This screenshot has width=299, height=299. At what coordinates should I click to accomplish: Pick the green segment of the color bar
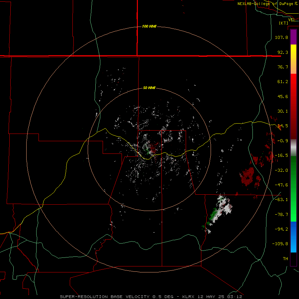pyautogui.click(x=293, y=189)
